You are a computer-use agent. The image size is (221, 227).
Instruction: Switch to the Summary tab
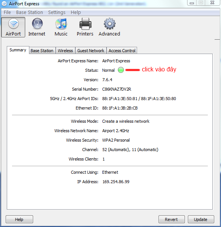[x=18, y=50]
